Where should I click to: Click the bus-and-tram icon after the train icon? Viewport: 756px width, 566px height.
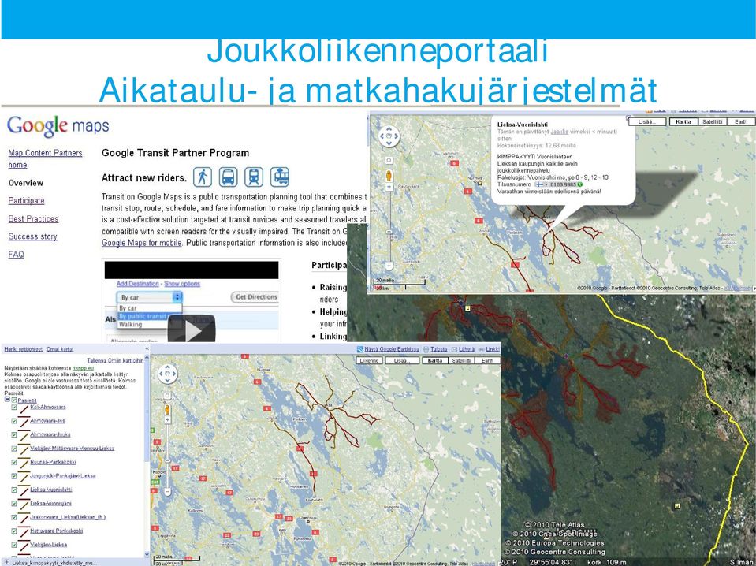280,177
